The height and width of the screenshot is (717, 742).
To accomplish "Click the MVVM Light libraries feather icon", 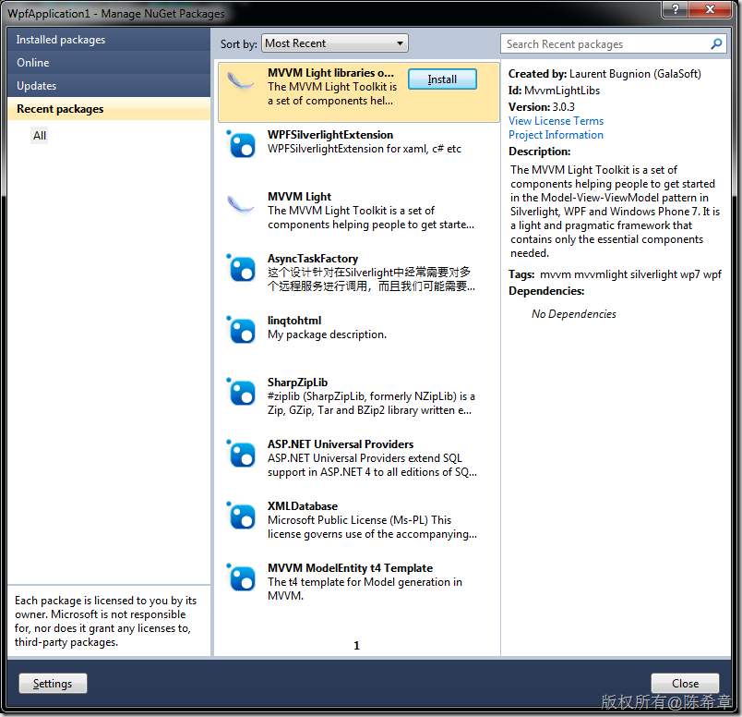I will coord(241,80).
